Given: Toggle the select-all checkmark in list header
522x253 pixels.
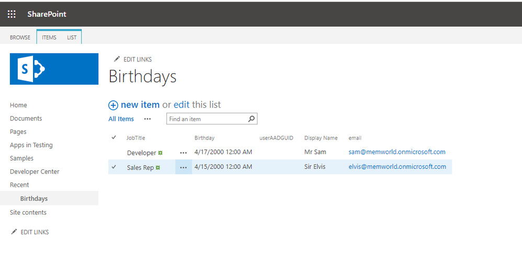Looking at the screenshot, I should [114, 137].
